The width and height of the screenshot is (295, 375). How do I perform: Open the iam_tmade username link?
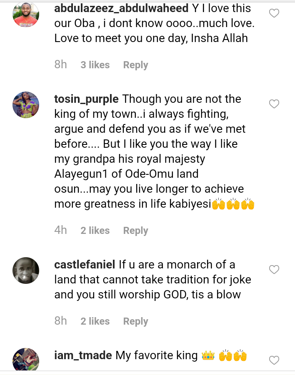pyautogui.click(x=83, y=355)
